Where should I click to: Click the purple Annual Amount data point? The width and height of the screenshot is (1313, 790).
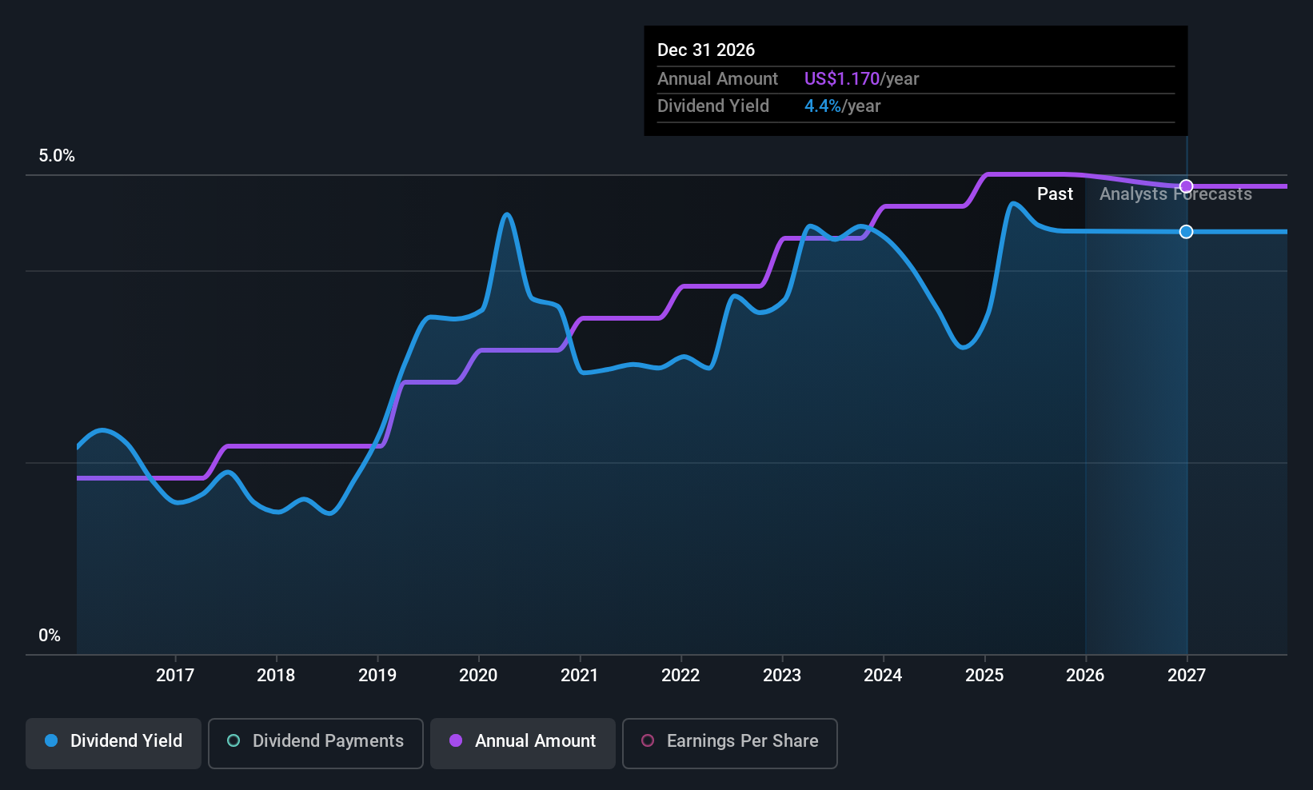point(1187,186)
